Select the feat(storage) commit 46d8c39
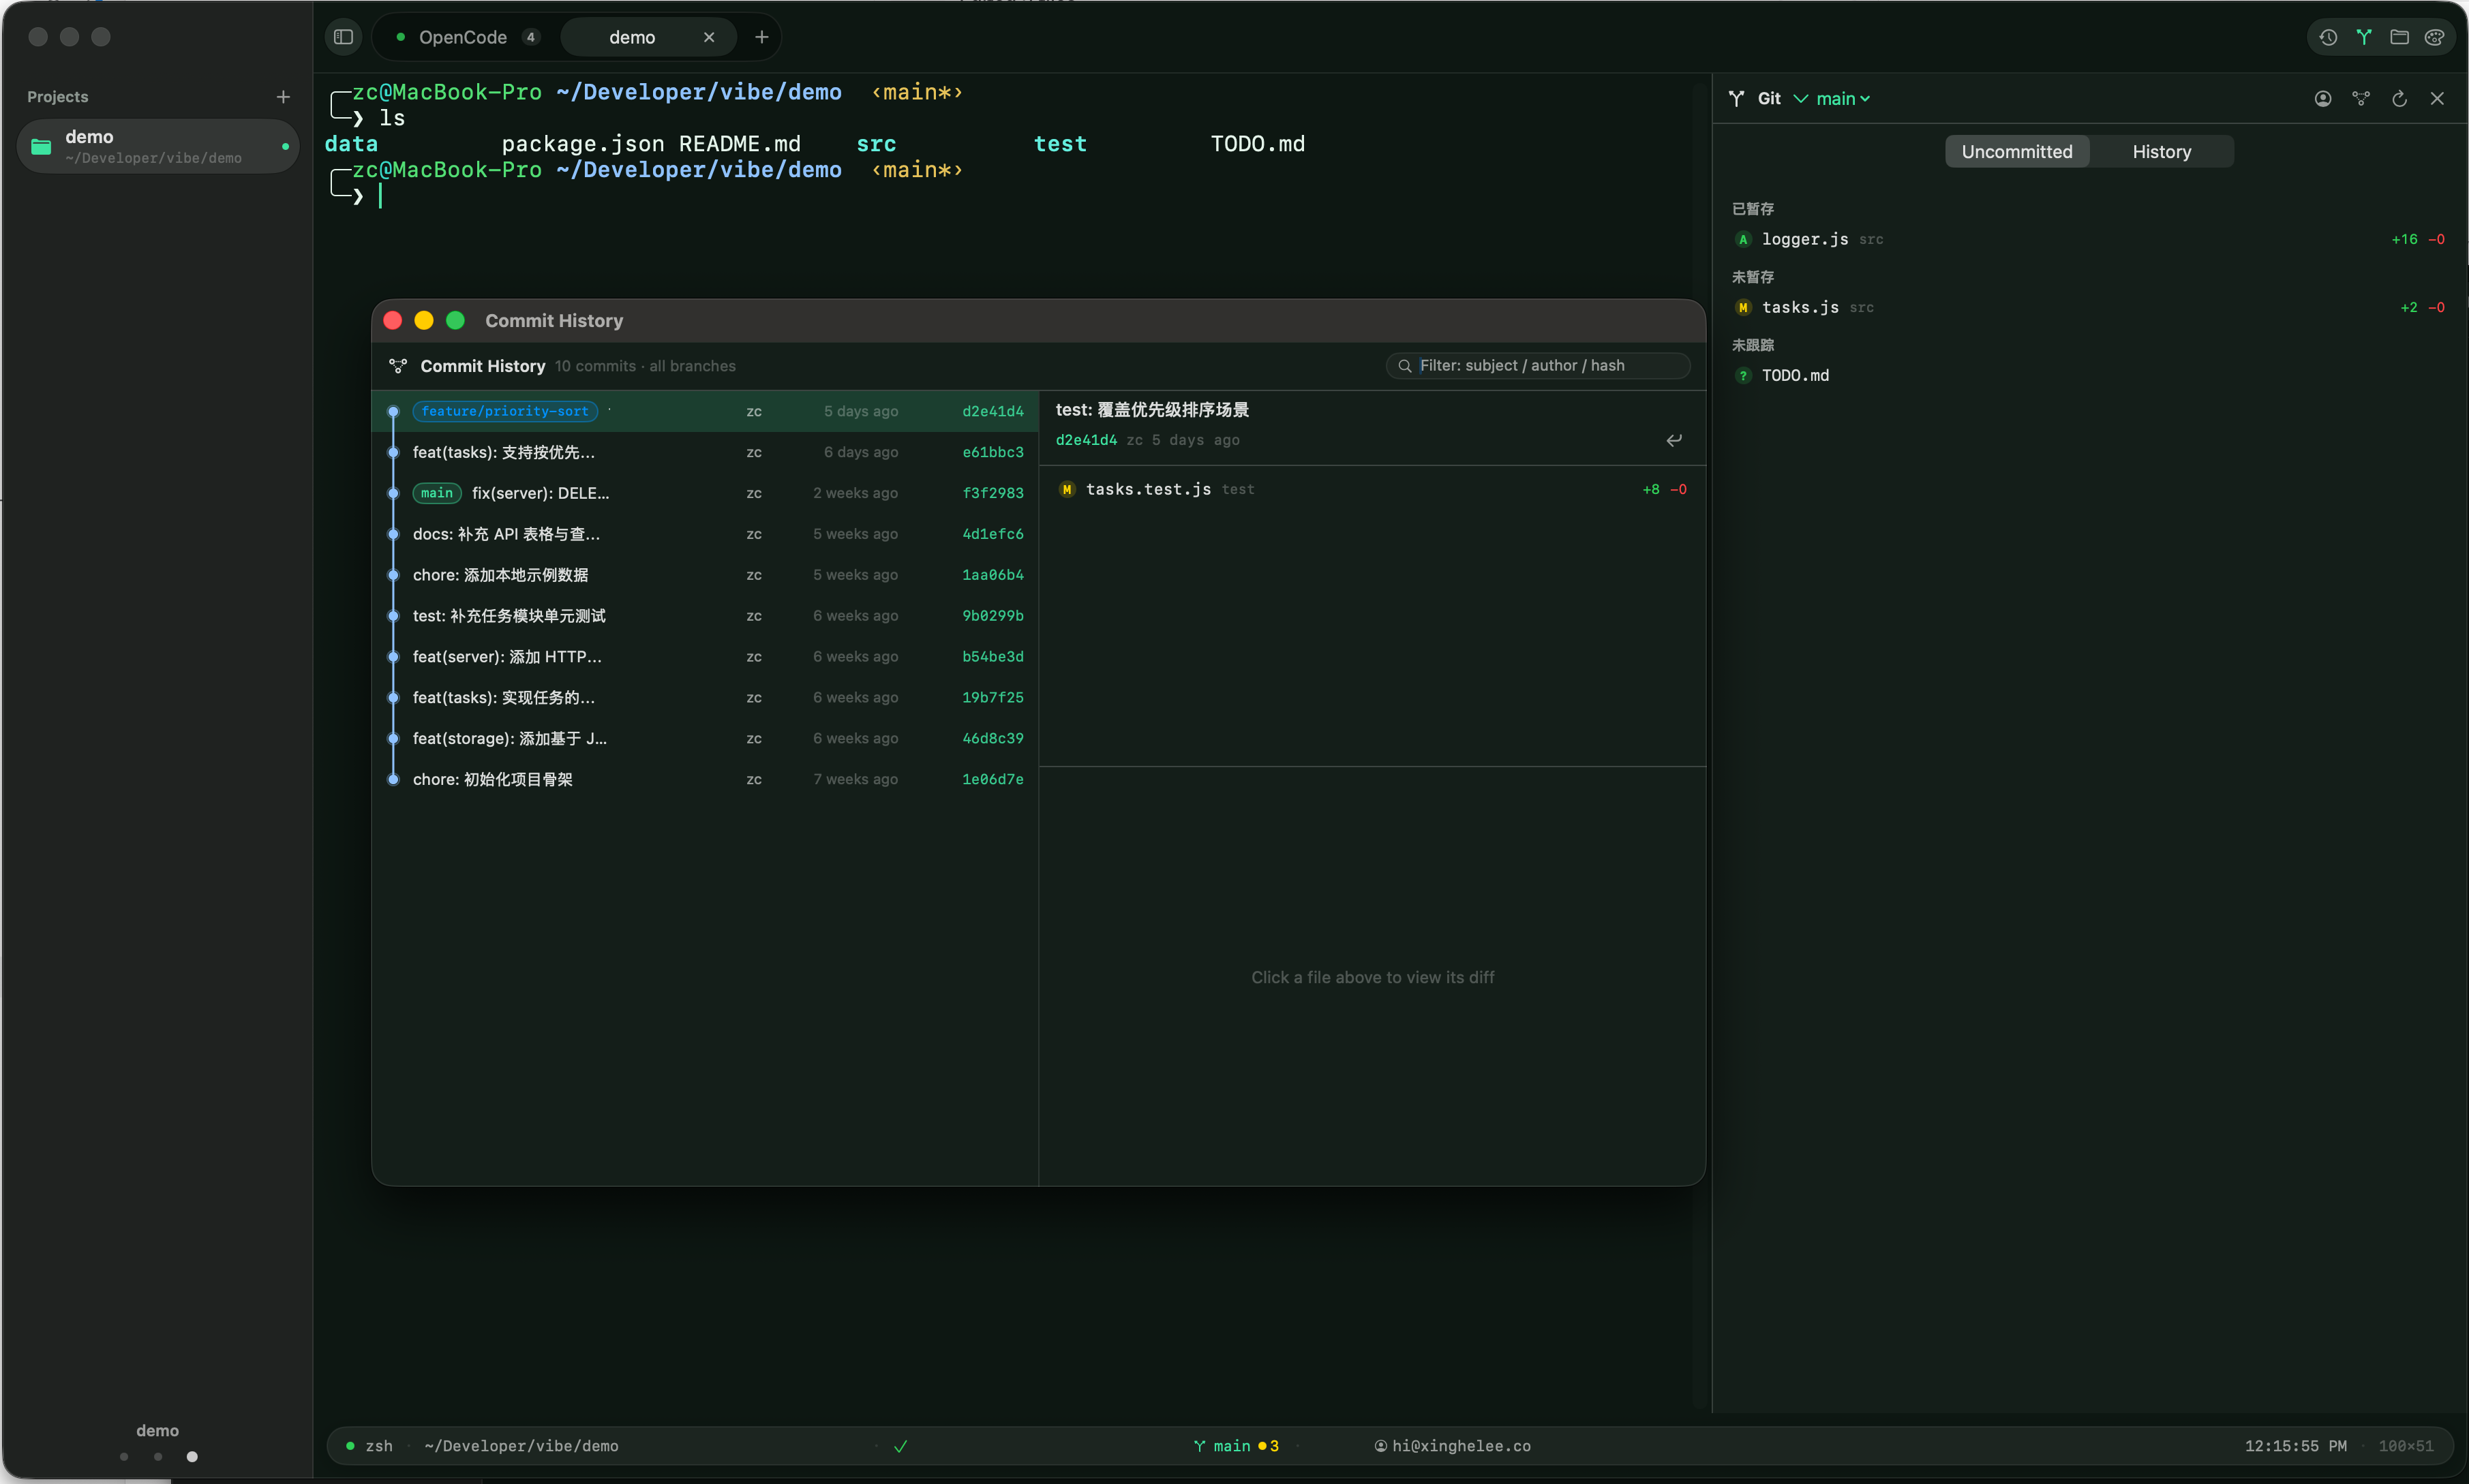 click(x=706, y=739)
